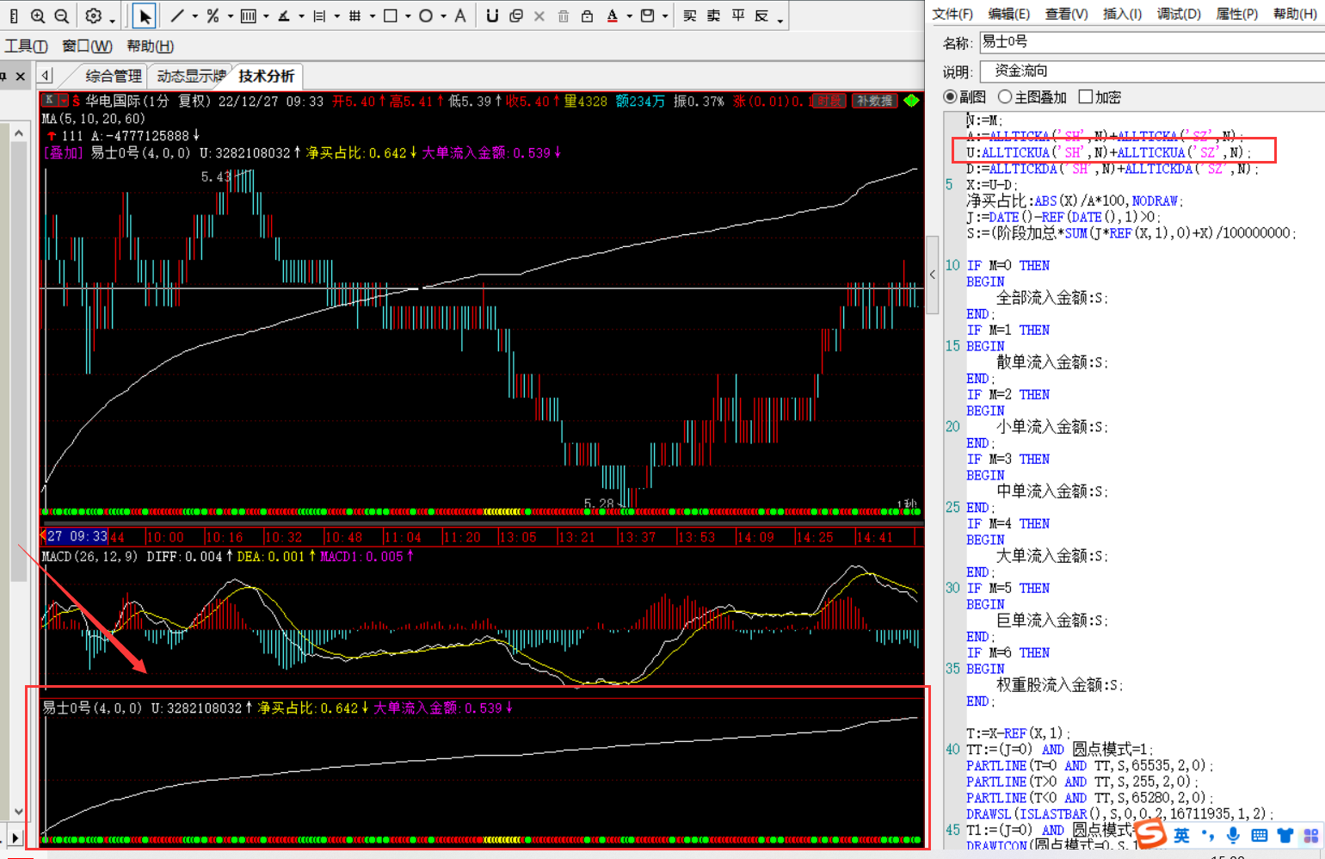Select the arrow pointer tool
This screenshot has width=1325, height=859.
click(x=145, y=15)
